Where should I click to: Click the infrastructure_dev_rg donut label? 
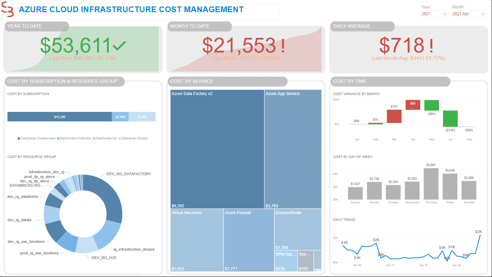tap(47, 172)
